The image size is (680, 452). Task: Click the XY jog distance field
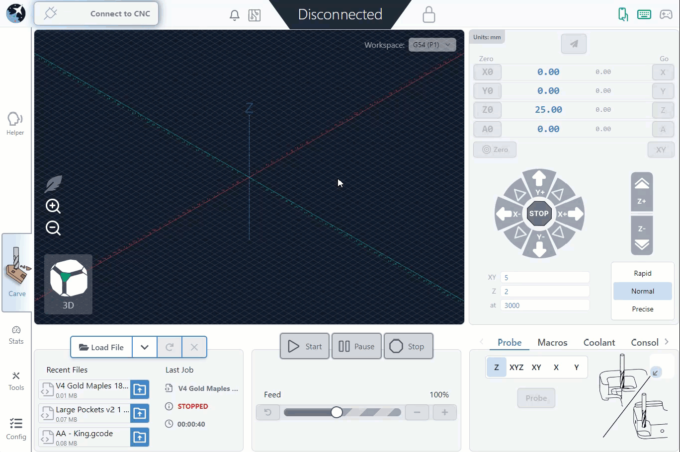click(x=545, y=277)
